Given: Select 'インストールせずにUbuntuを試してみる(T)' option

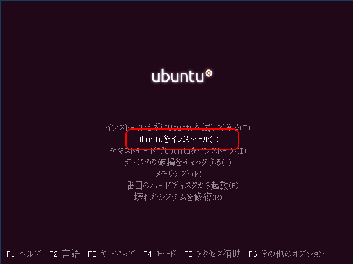Looking at the screenshot, I should [178, 128].
